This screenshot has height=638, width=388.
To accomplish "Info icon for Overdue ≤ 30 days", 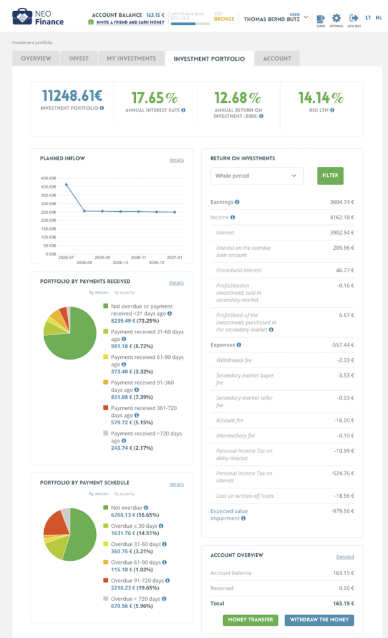I will 161,526.
